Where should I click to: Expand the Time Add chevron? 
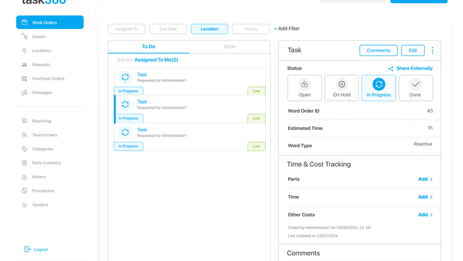coord(431,197)
